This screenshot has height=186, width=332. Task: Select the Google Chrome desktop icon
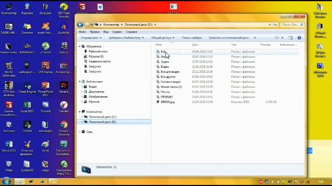point(64,129)
